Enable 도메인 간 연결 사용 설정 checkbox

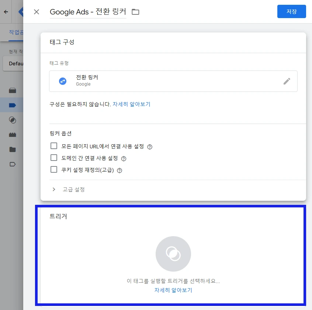coord(54,158)
